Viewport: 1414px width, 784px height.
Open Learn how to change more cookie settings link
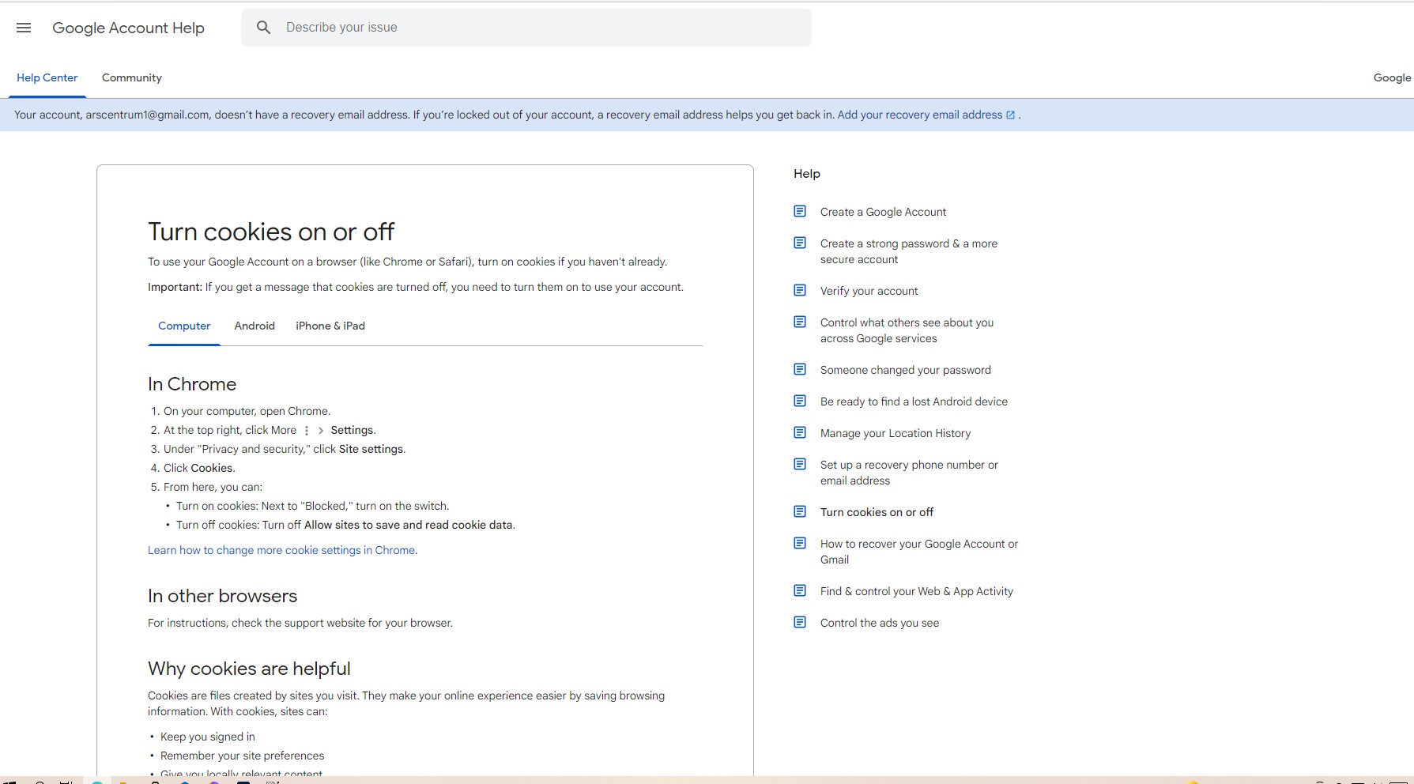click(281, 550)
